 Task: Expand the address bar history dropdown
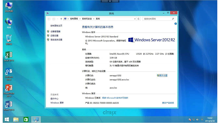click(x=135, y=19)
